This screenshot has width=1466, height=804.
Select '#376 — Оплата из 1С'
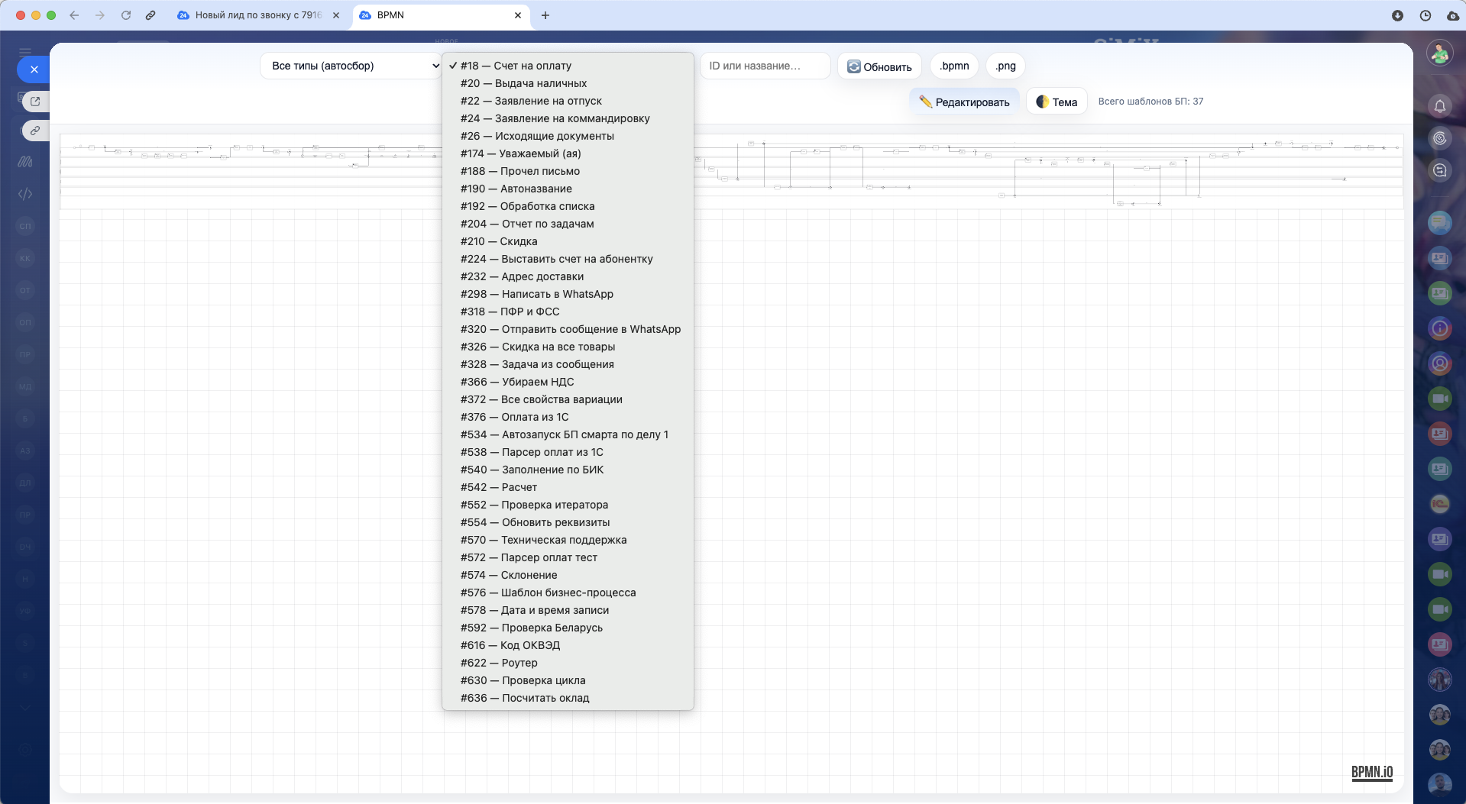coord(568,417)
